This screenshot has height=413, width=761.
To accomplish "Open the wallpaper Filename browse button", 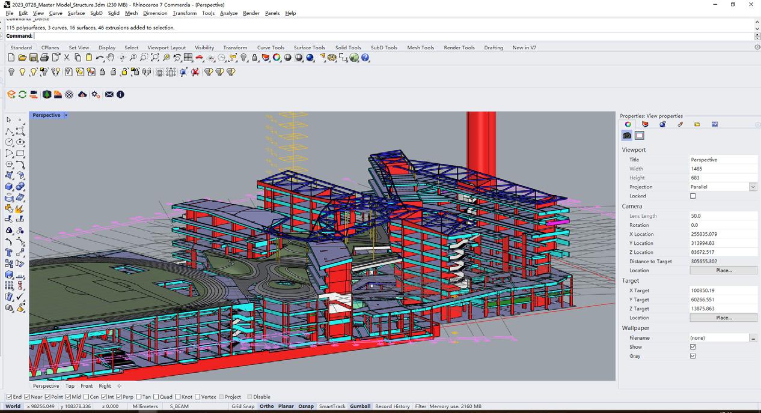I will pyautogui.click(x=753, y=338).
